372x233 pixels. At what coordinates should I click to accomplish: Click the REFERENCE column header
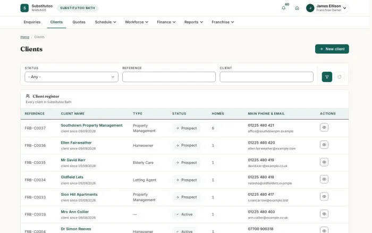pos(35,114)
